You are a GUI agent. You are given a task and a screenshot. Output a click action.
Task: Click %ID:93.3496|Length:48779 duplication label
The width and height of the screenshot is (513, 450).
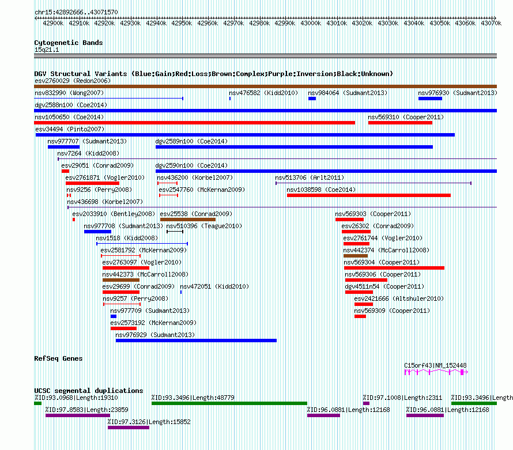(x=193, y=398)
